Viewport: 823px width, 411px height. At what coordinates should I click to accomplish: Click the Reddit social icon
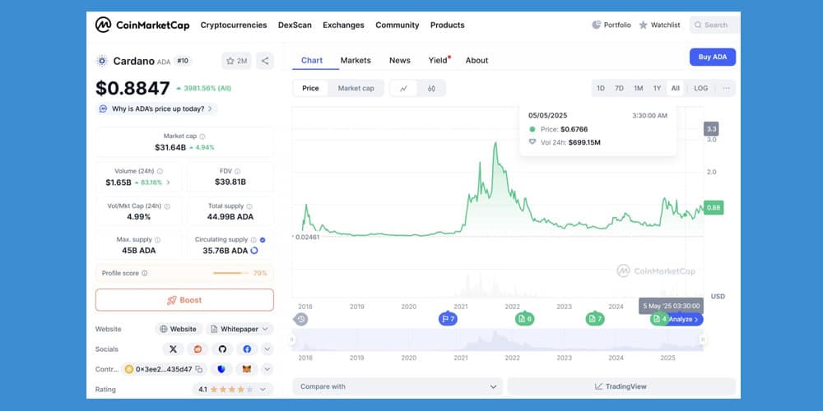(x=198, y=349)
